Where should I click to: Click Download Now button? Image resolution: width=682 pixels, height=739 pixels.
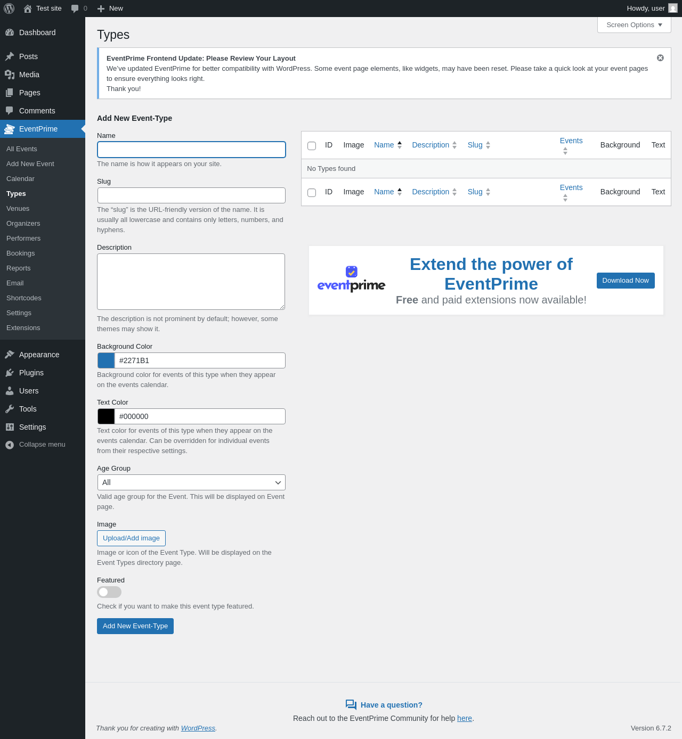click(626, 281)
